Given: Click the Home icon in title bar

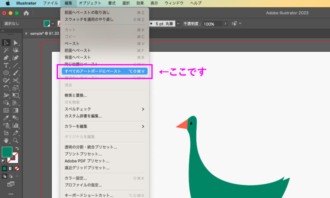Looking at the screenshot, I should tap(26, 13).
